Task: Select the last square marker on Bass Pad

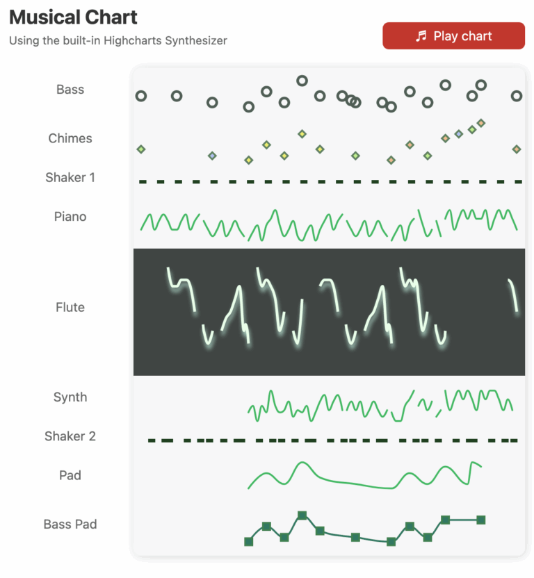Action: click(x=480, y=519)
